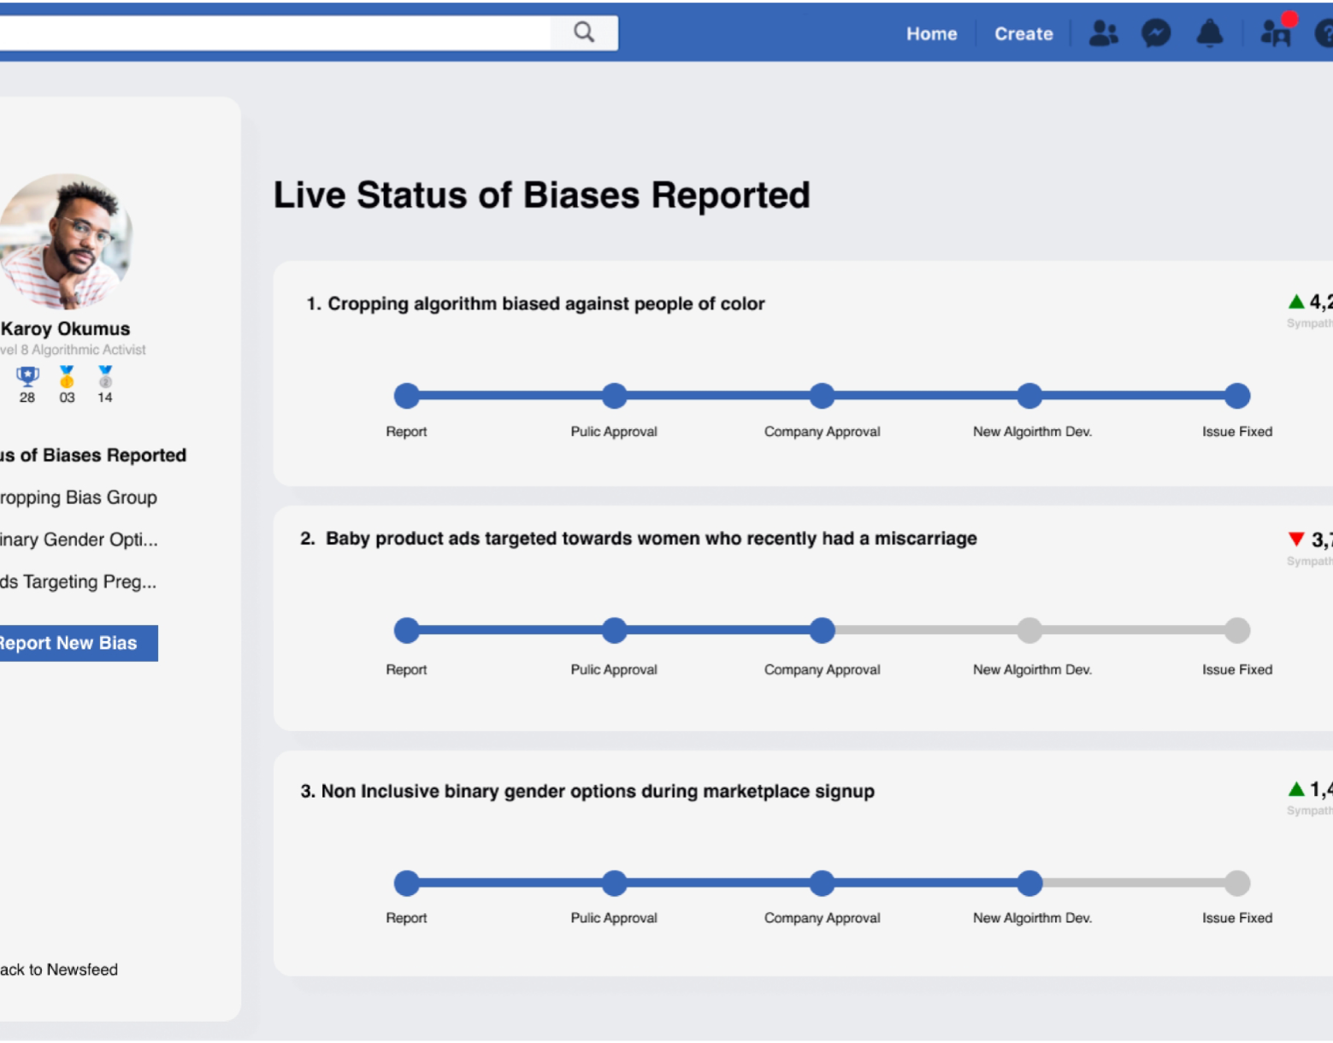Open the notifications bell icon
The width and height of the screenshot is (1333, 1043).
[x=1209, y=33]
